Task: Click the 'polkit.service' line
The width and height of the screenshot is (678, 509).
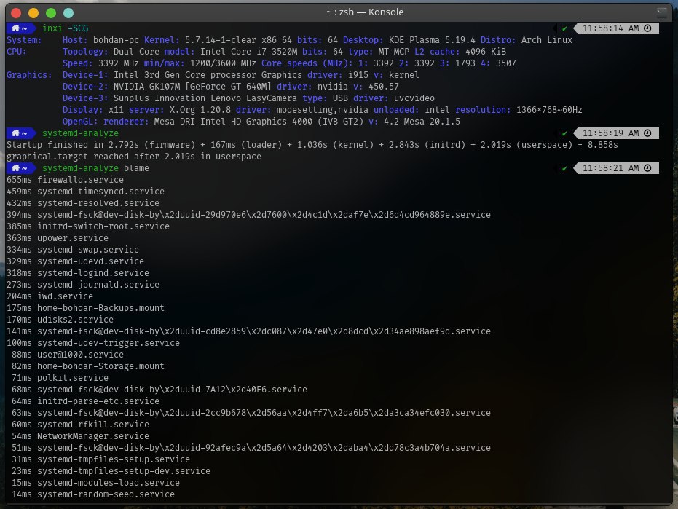Action: [60, 378]
